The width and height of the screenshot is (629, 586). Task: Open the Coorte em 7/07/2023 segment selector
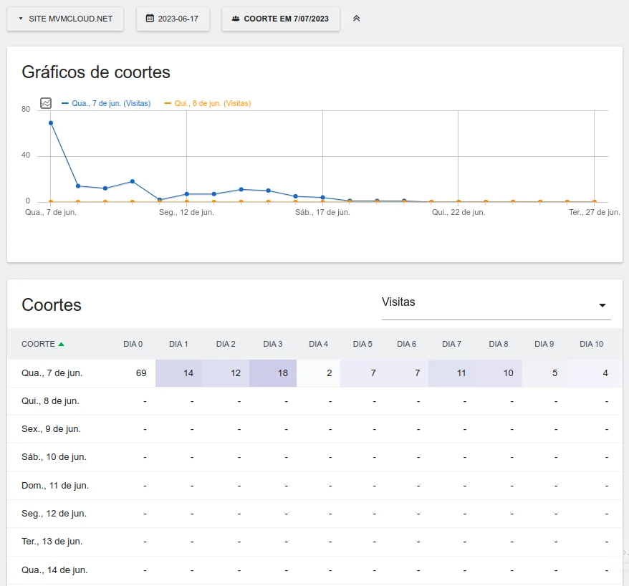(280, 19)
